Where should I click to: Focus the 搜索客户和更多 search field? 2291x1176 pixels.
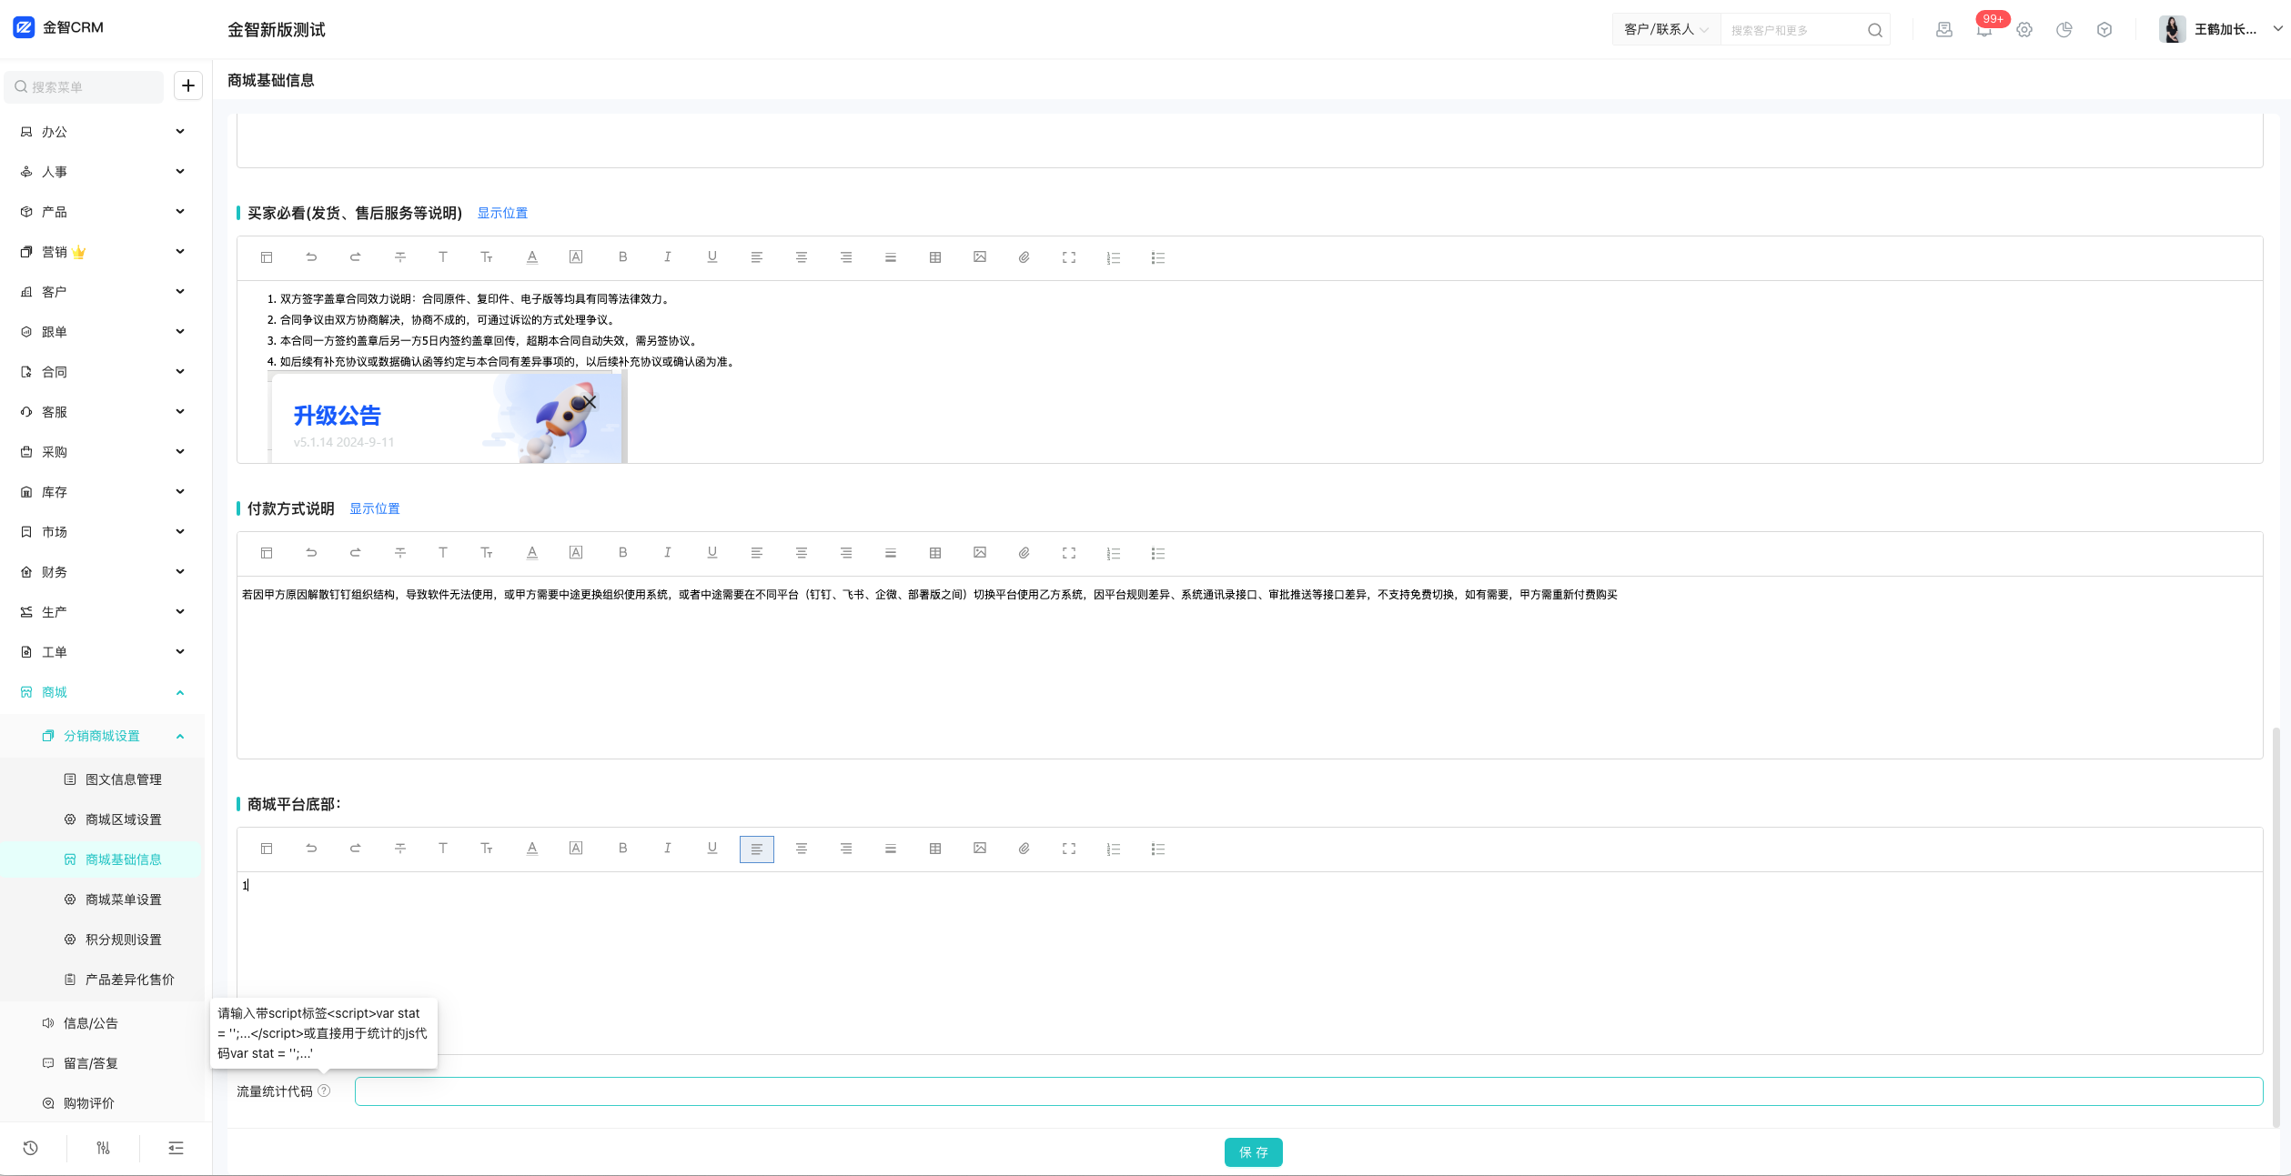[x=1792, y=30]
